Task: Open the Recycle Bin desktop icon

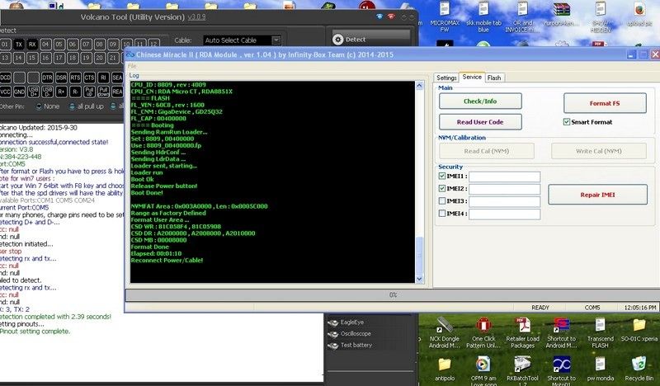Action: pyautogui.click(x=638, y=367)
